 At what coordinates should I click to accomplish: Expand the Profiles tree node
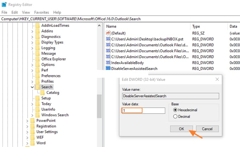[32, 82]
